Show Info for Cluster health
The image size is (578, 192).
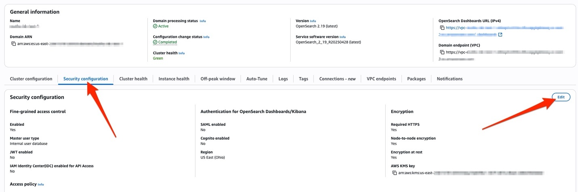click(x=182, y=53)
